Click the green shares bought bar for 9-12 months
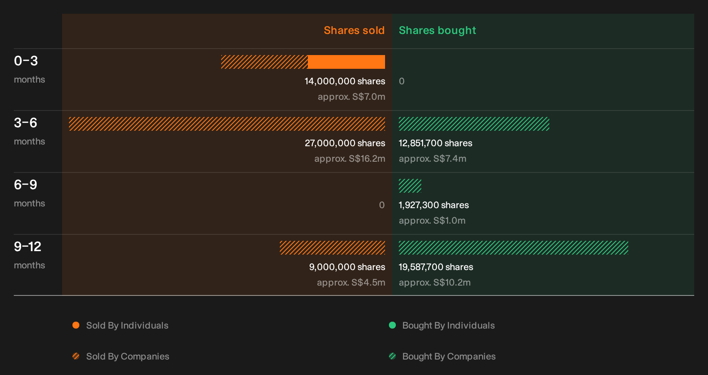Image resolution: width=708 pixels, height=375 pixels. pyautogui.click(x=514, y=248)
